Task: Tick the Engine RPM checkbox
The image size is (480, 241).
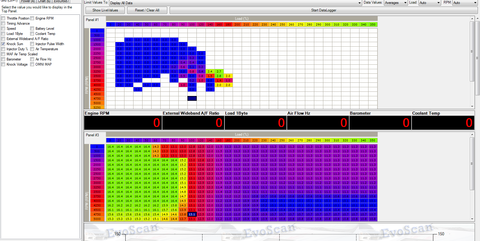Action: click(32, 18)
